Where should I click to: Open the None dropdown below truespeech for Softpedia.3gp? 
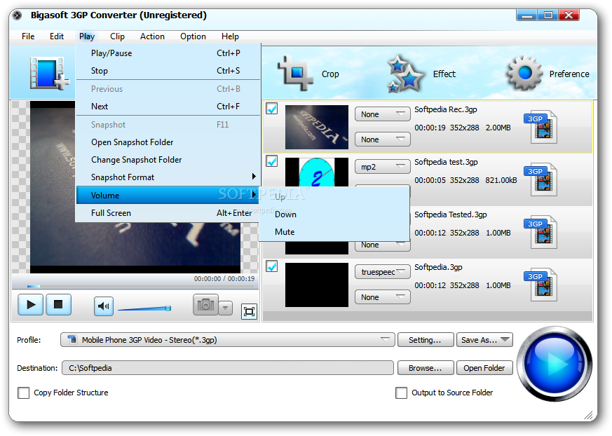[x=383, y=297]
